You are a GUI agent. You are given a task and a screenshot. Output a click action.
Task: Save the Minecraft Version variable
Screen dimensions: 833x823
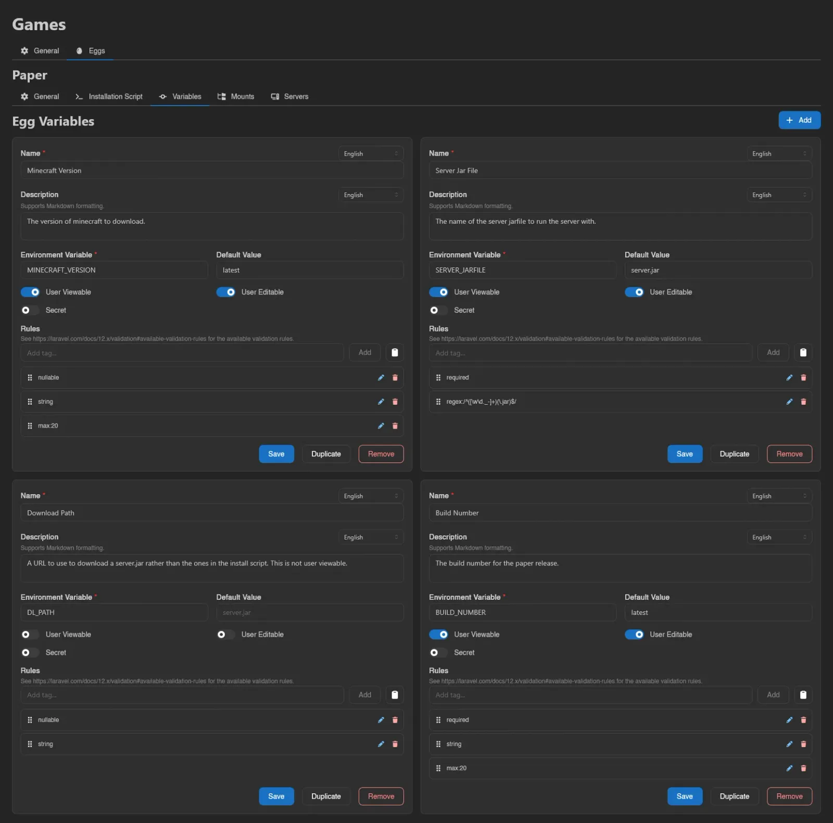point(276,454)
